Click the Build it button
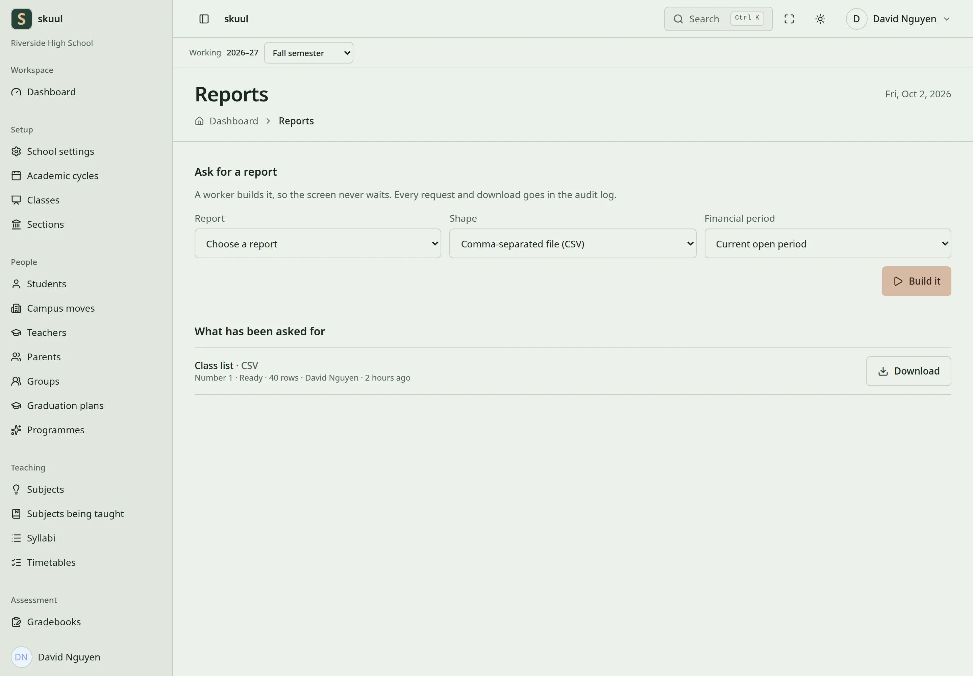Viewport: 973px width, 676px height. pyautogui.click(x=916, y=281)
